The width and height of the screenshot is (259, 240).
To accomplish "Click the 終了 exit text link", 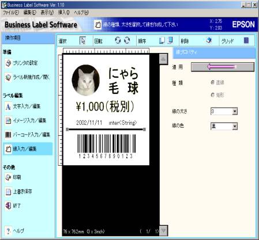I will (x=17, y=206).
